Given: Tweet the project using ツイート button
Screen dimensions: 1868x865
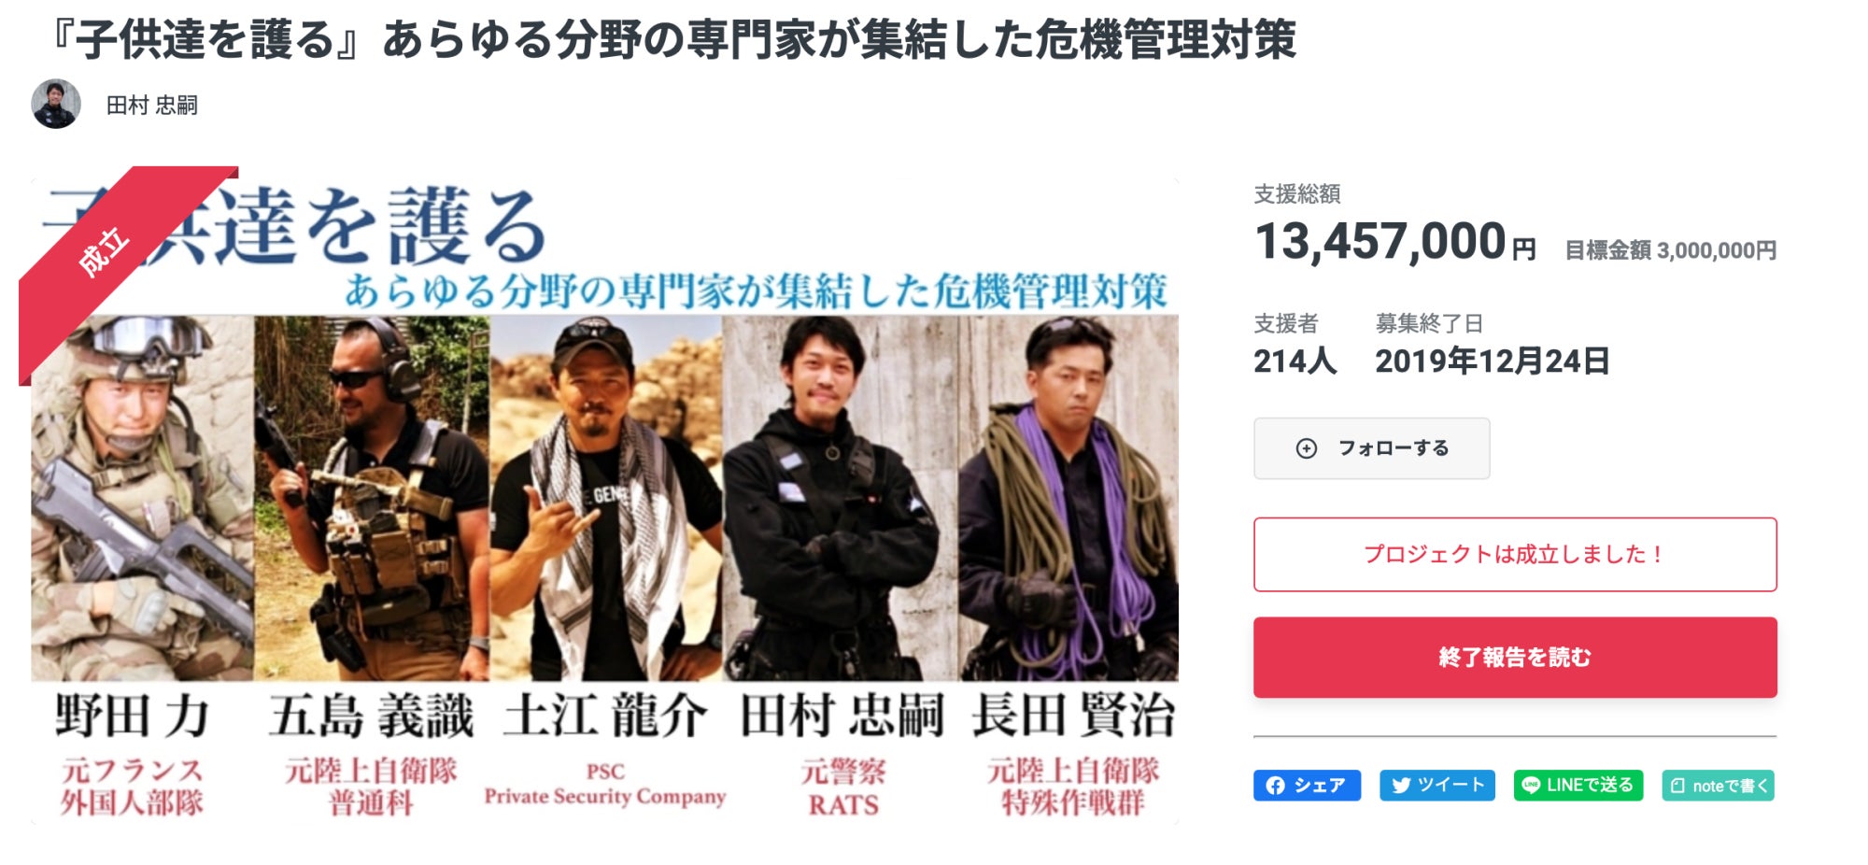Looking at the screenshot, I should click(x=1436, y=786).
